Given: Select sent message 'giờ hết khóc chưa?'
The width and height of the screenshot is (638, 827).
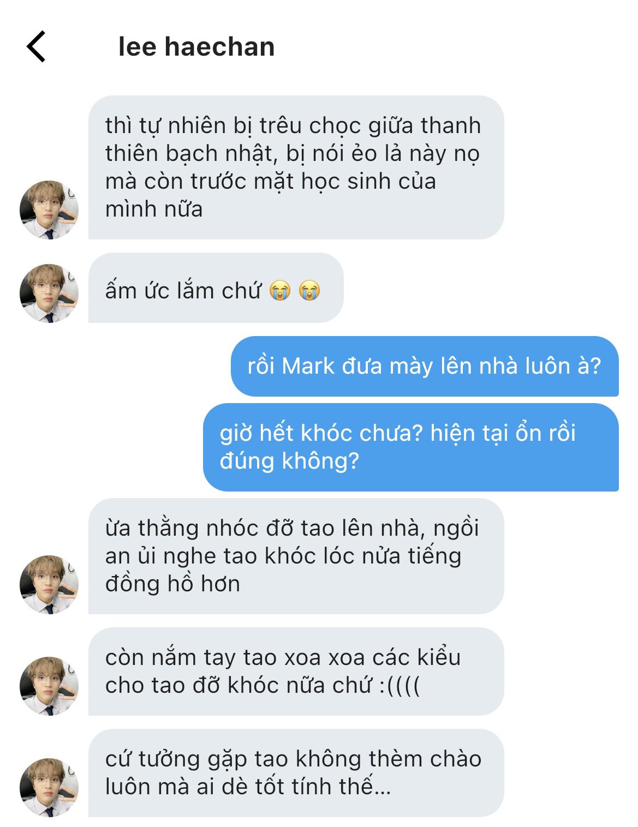Looking at the screenshot, I should tap(411, 447).
